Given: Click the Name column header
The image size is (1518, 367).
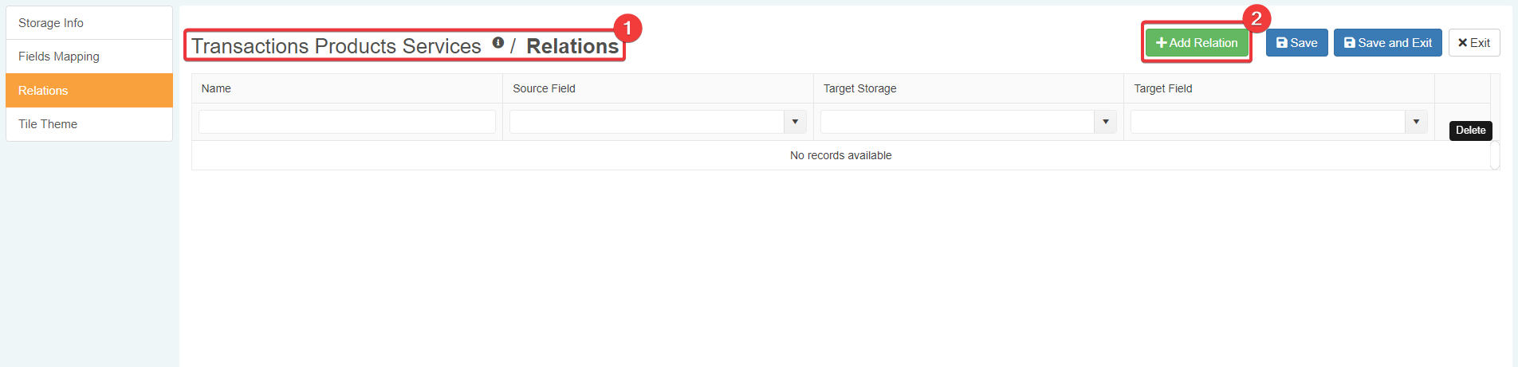Looking at the screenshot, I should coord(216,88).
